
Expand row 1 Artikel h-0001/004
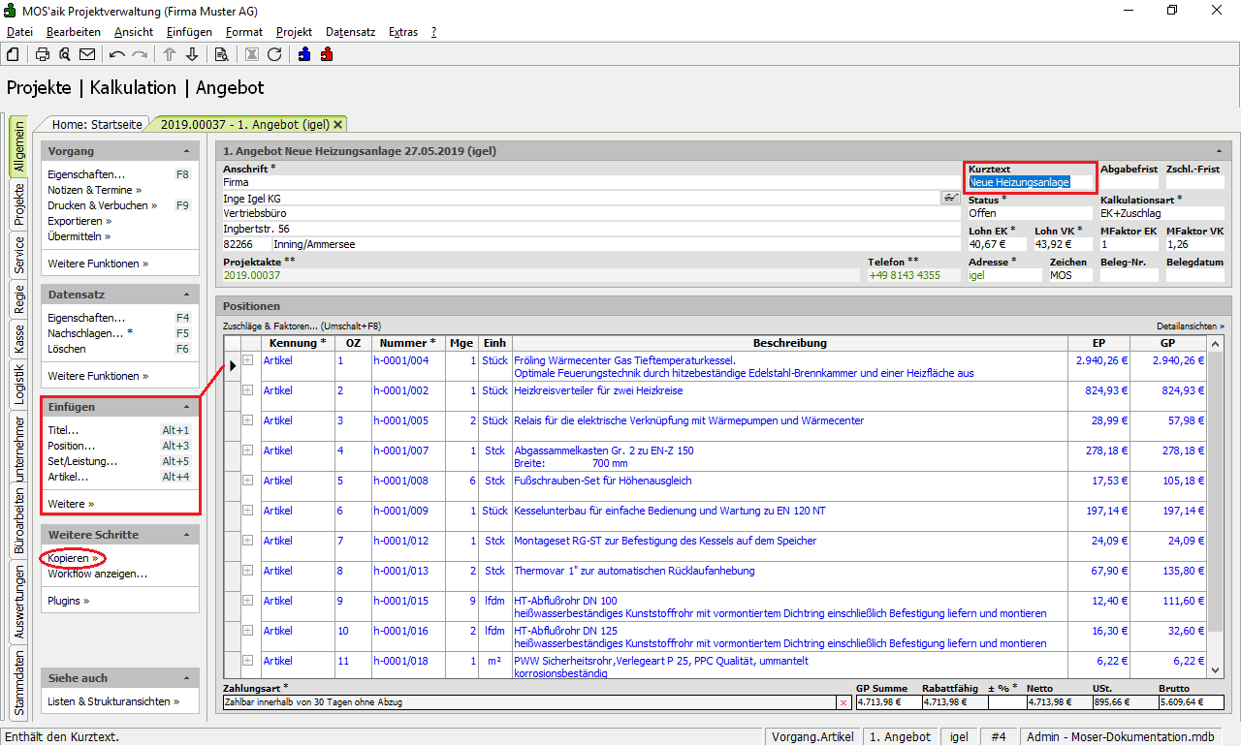[247, 360]
